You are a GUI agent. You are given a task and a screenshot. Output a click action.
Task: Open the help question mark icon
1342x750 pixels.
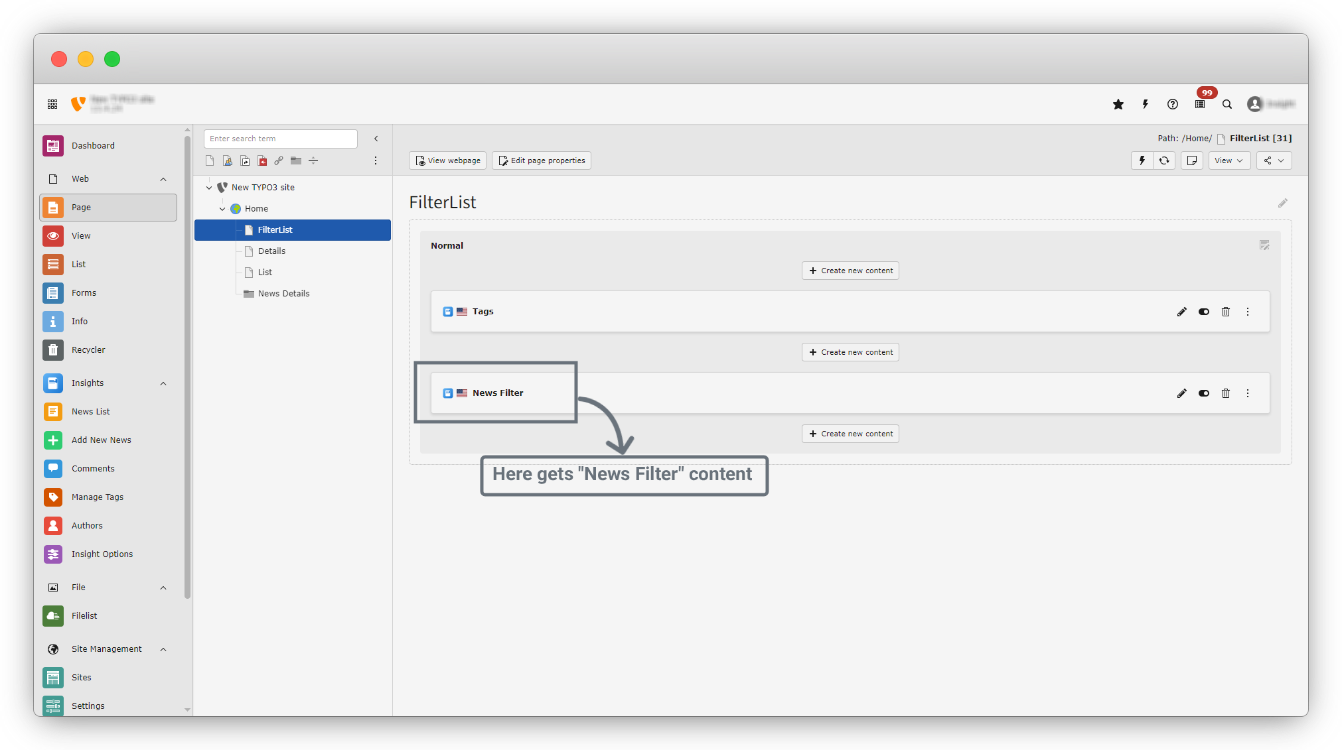click(1173, 104)
